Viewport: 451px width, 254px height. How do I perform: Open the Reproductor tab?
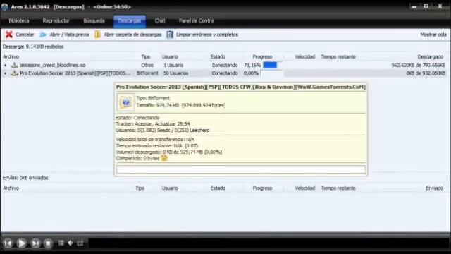point(56,20)
